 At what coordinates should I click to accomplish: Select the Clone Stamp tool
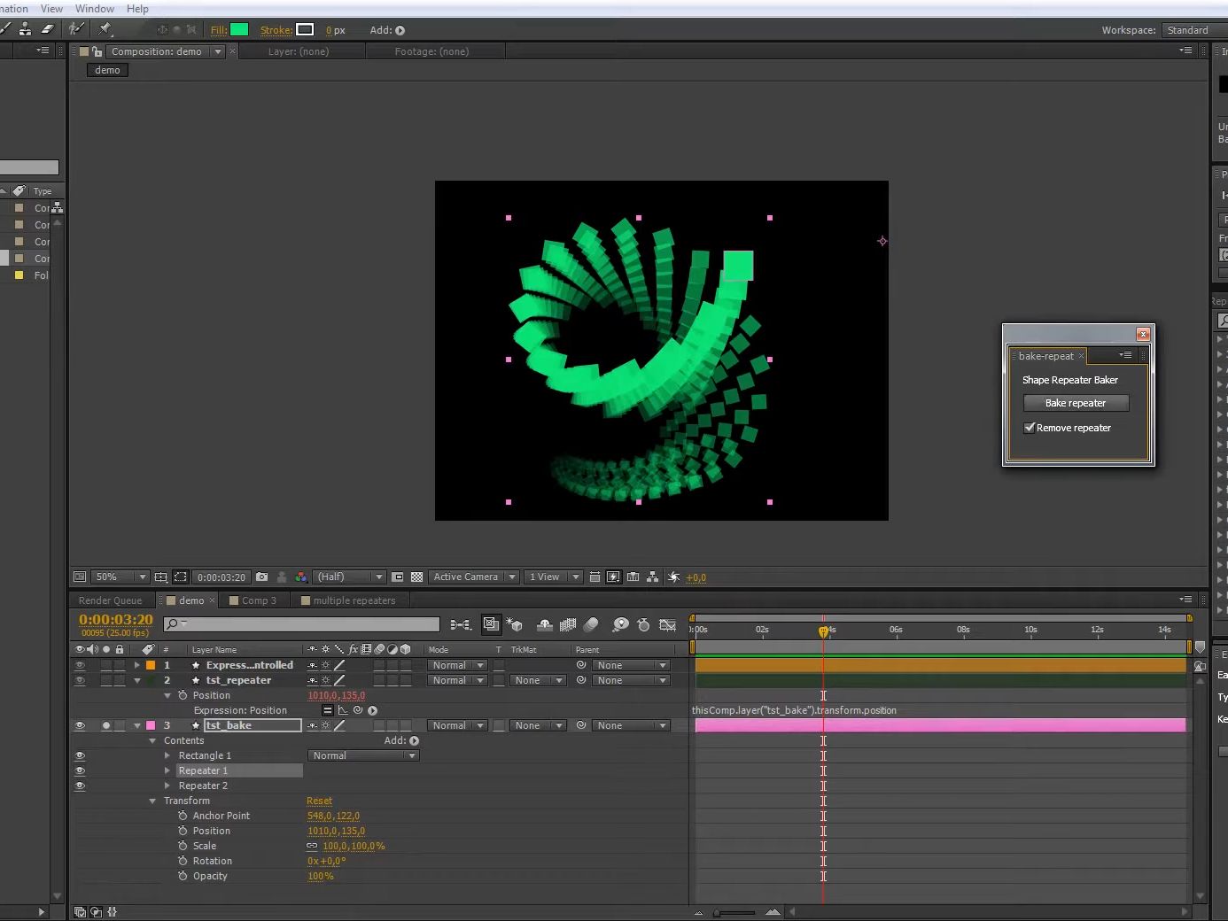[x=25, y=29]
